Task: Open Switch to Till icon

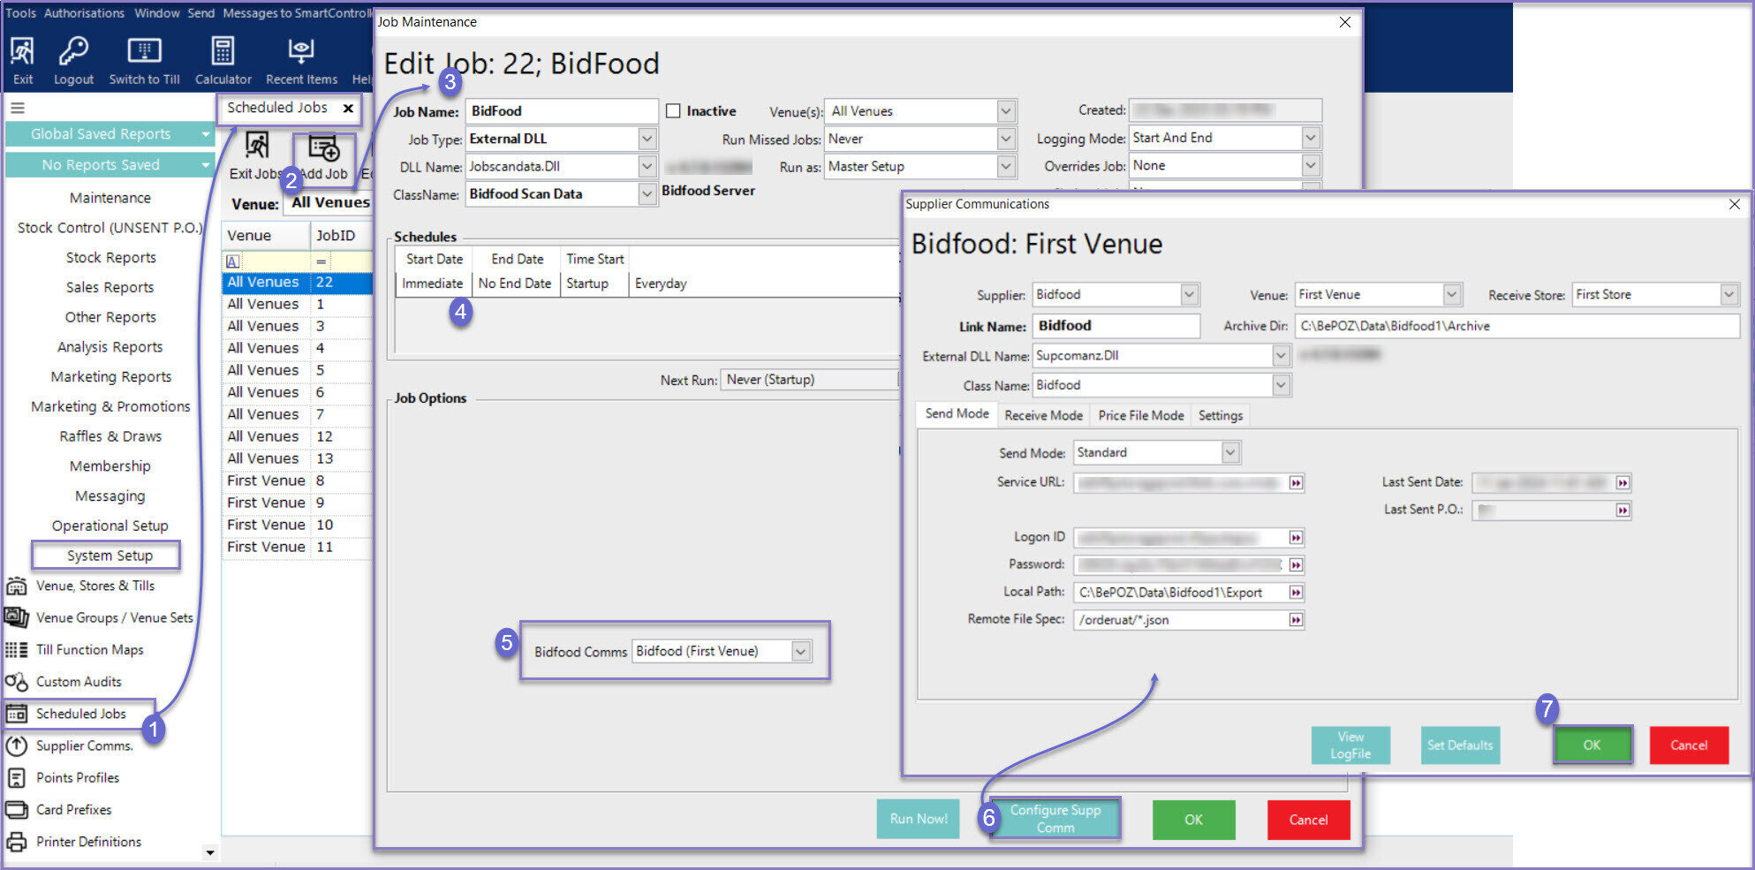Action: pyautogui.click(x=144, y=51)
